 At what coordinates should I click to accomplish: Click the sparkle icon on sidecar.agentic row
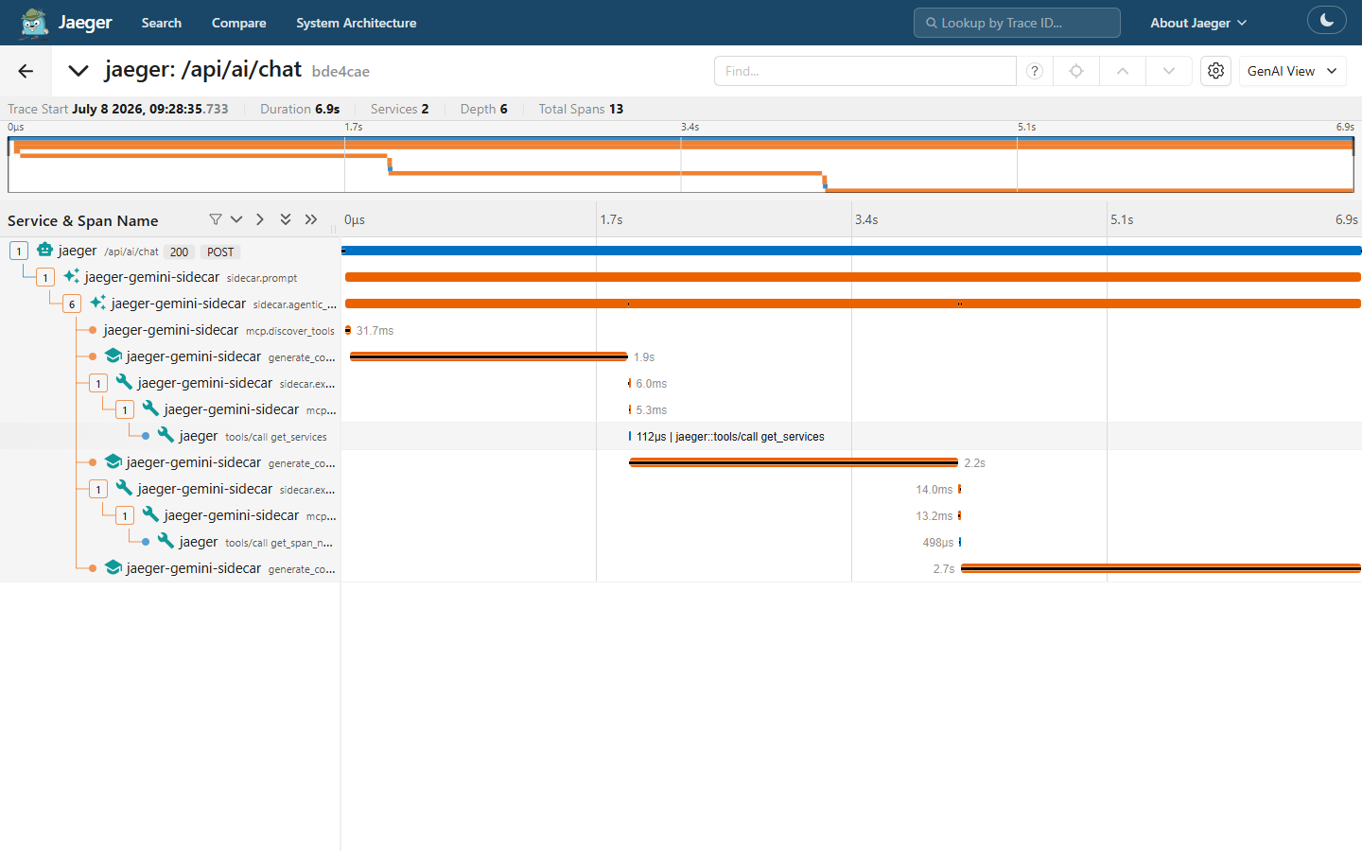[x=97, y=303]
